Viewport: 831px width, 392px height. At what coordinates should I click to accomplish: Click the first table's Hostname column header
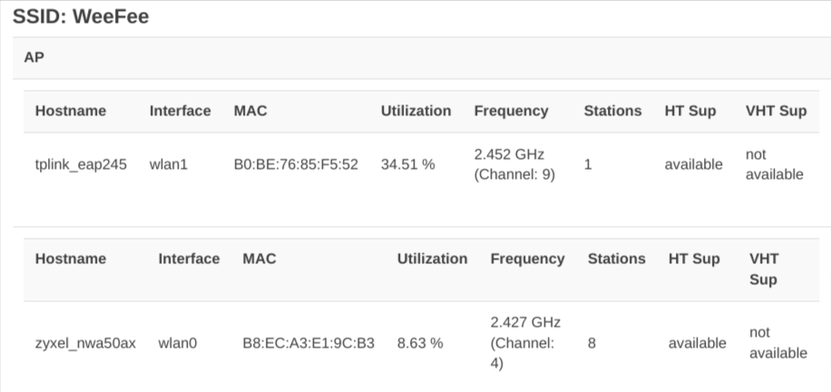click(71, 111)
